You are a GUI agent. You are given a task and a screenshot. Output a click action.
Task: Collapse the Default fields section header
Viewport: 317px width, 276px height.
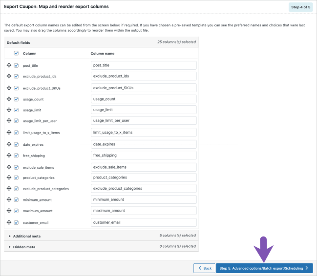19,42
